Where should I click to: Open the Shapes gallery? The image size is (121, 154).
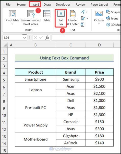coord(113,12)
